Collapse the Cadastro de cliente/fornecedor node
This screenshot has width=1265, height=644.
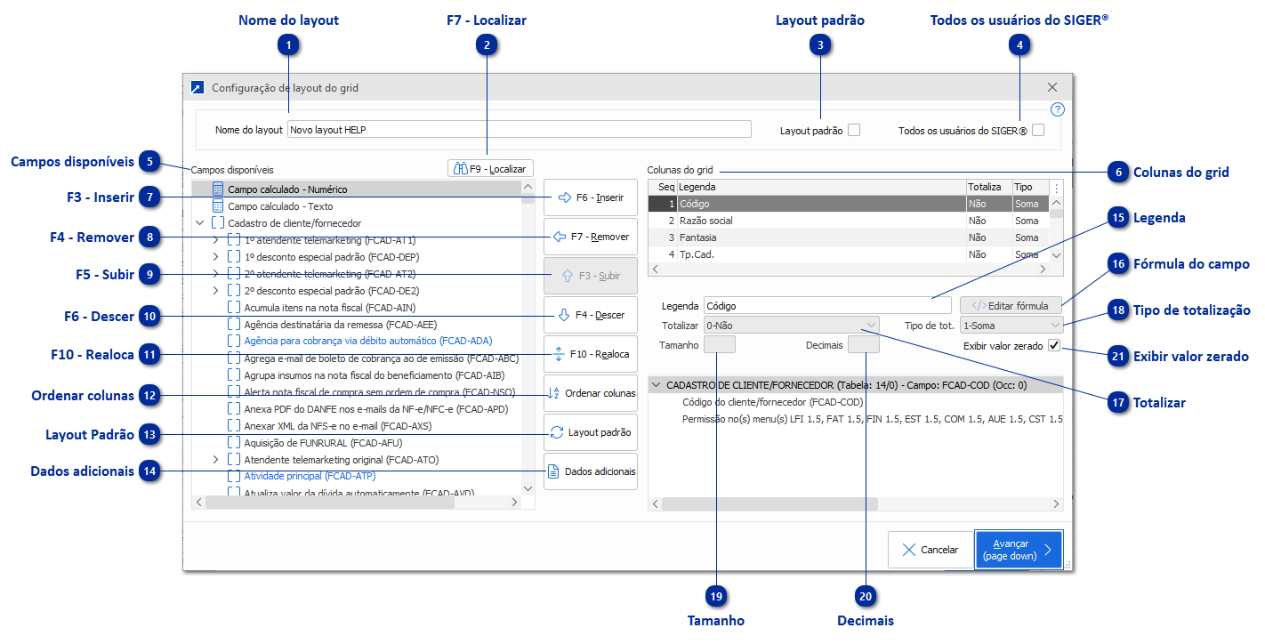click(199, 222)
